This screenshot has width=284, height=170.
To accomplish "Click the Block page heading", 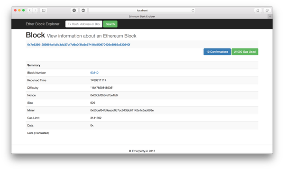I will coord(35,35).
